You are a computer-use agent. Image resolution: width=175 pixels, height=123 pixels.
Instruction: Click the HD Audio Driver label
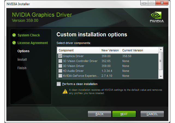point(73,71)
